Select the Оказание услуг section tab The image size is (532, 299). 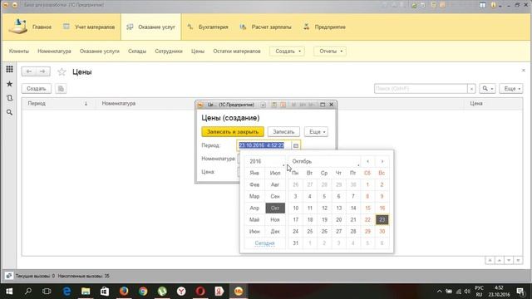pos(150,27)
